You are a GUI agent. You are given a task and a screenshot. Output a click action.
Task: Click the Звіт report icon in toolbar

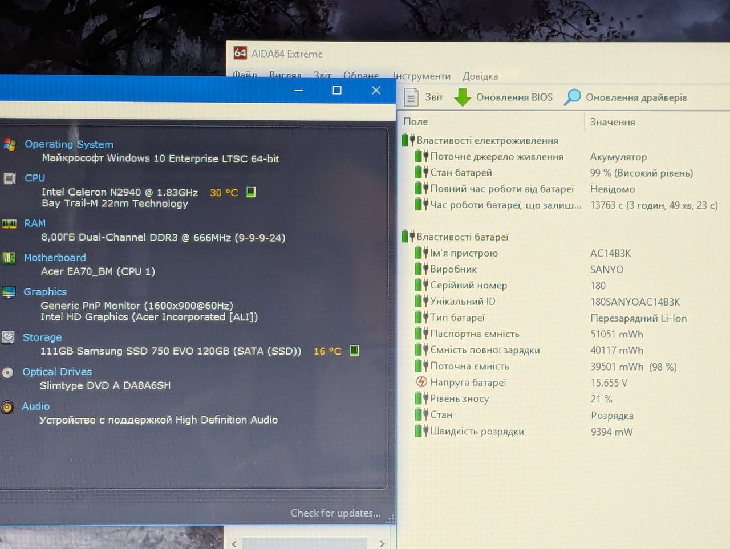pyautogui.click(x=411, y=97)
